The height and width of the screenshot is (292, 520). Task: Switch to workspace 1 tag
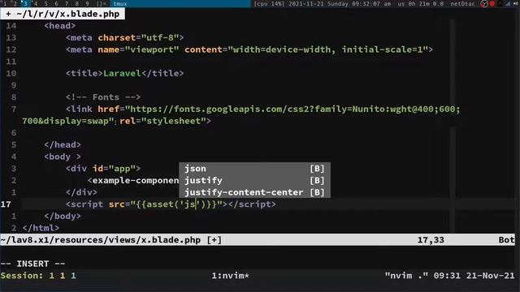5,3
